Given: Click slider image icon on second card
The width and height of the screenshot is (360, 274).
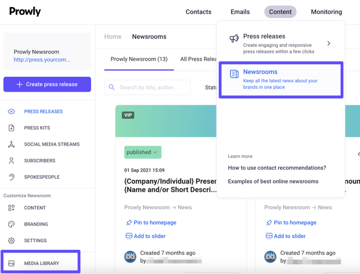Looking at the screenshot, I should click(269, 236).
